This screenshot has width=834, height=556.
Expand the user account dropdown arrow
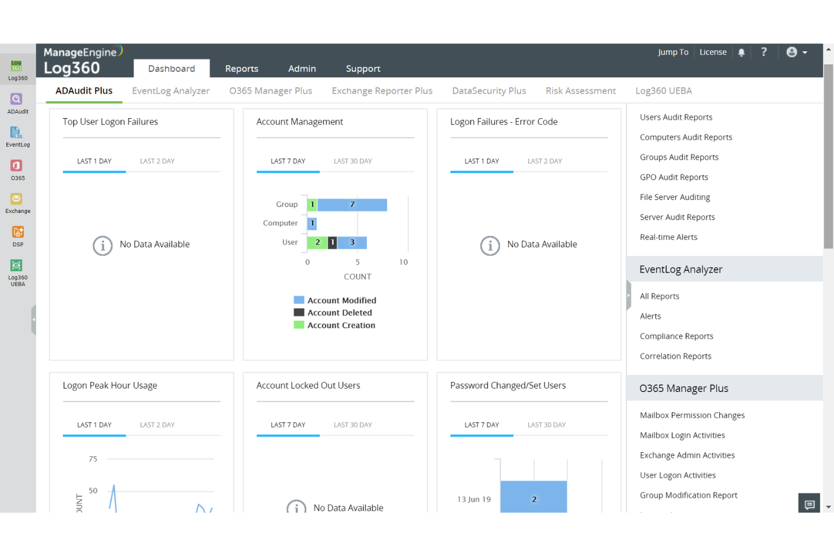pos(805,52)
